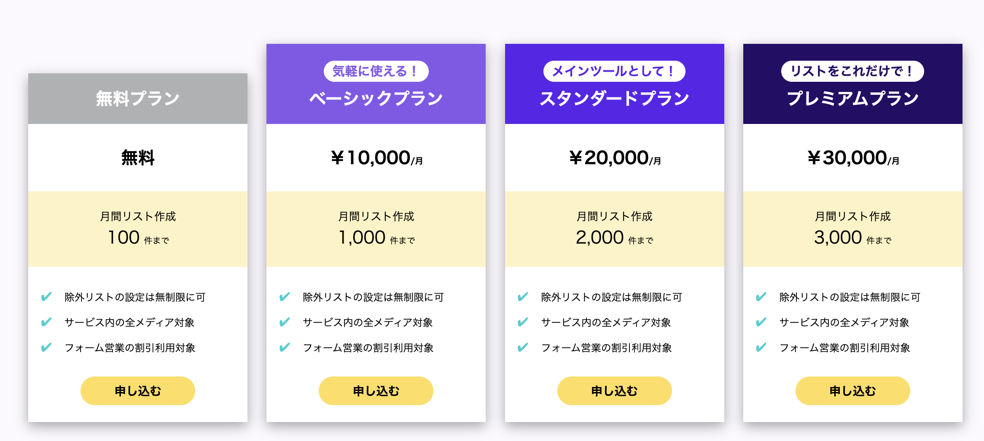This screenshot has height=441, width=984.
Task: Apply for スタンダードプラン via its 申し込む button
Action: [614, 391]
